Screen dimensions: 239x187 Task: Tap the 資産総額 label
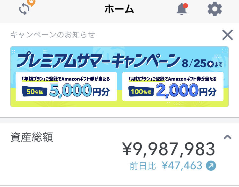[x=32, y=137]
